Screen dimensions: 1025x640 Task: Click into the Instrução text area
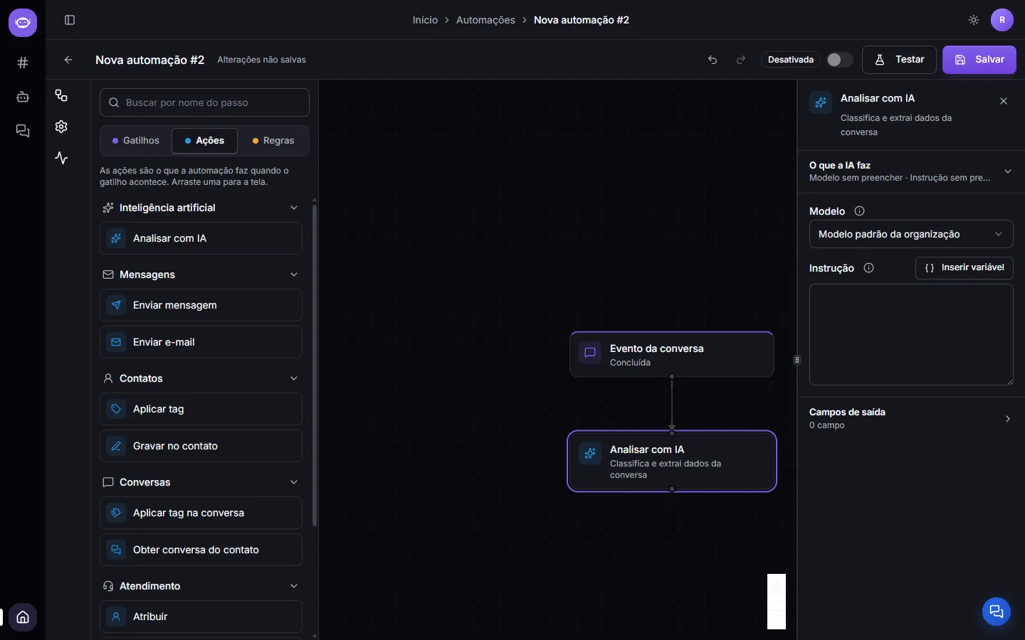coord(911,335)
